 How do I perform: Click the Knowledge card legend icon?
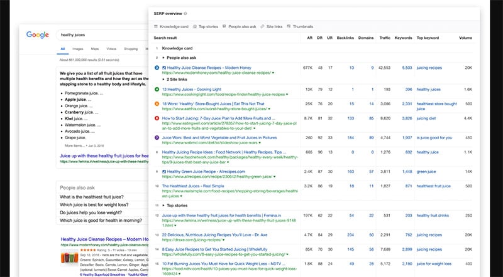[156, 26]
